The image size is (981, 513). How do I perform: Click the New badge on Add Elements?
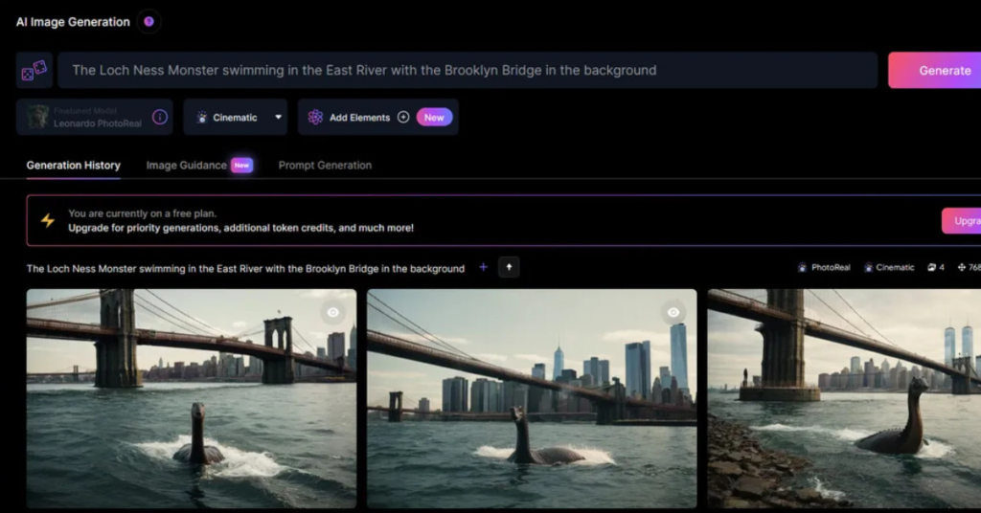434,117
